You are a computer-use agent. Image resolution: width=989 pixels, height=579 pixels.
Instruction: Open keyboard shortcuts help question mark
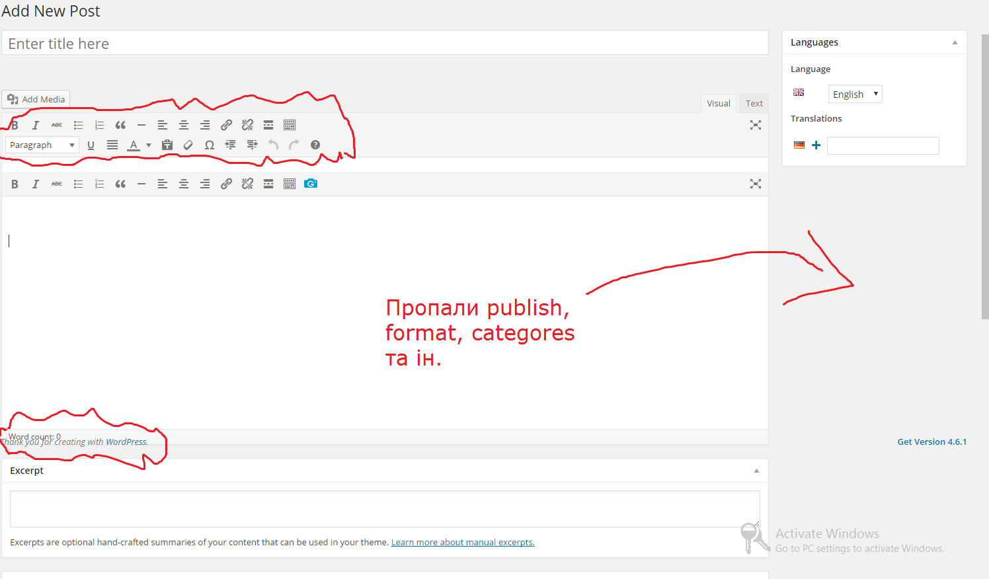tap(315, 145)
